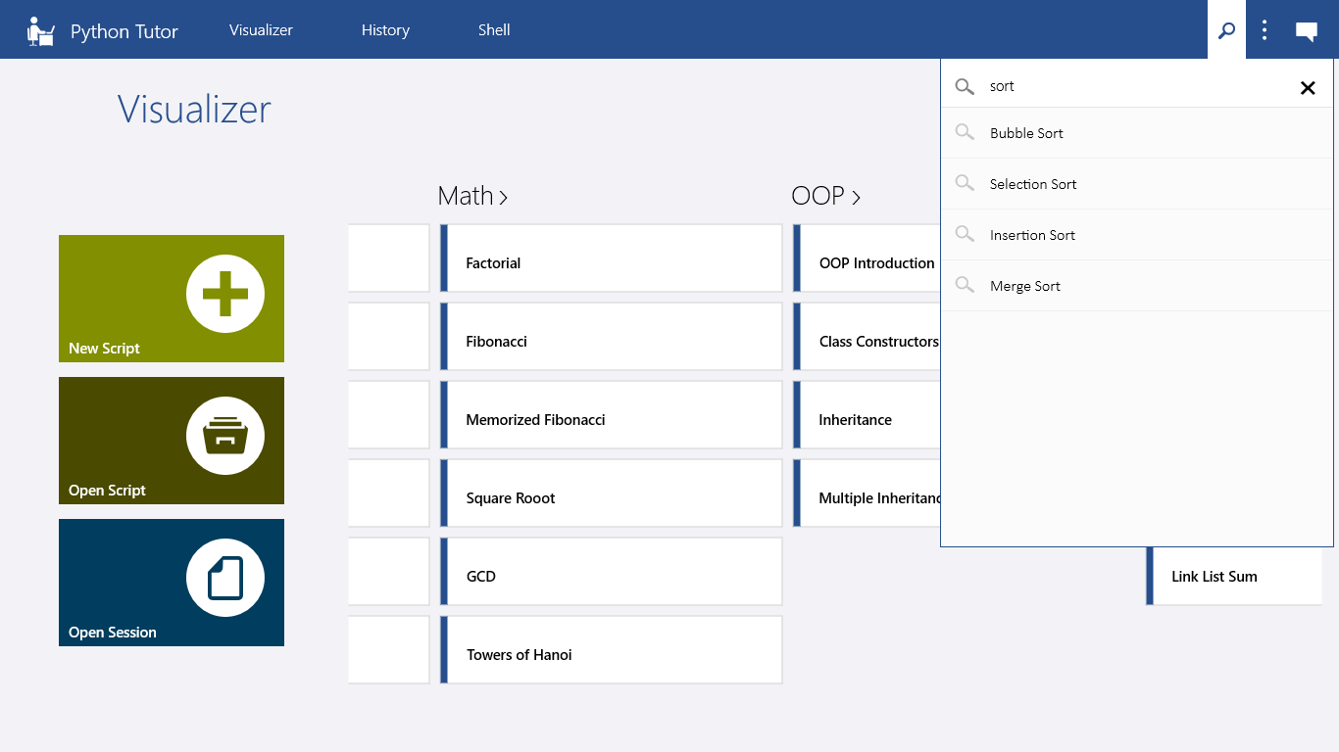This screenshot has width=1339, height=752.
Task: Clear the search with the X icon
Action: [x=1308, y=87]
